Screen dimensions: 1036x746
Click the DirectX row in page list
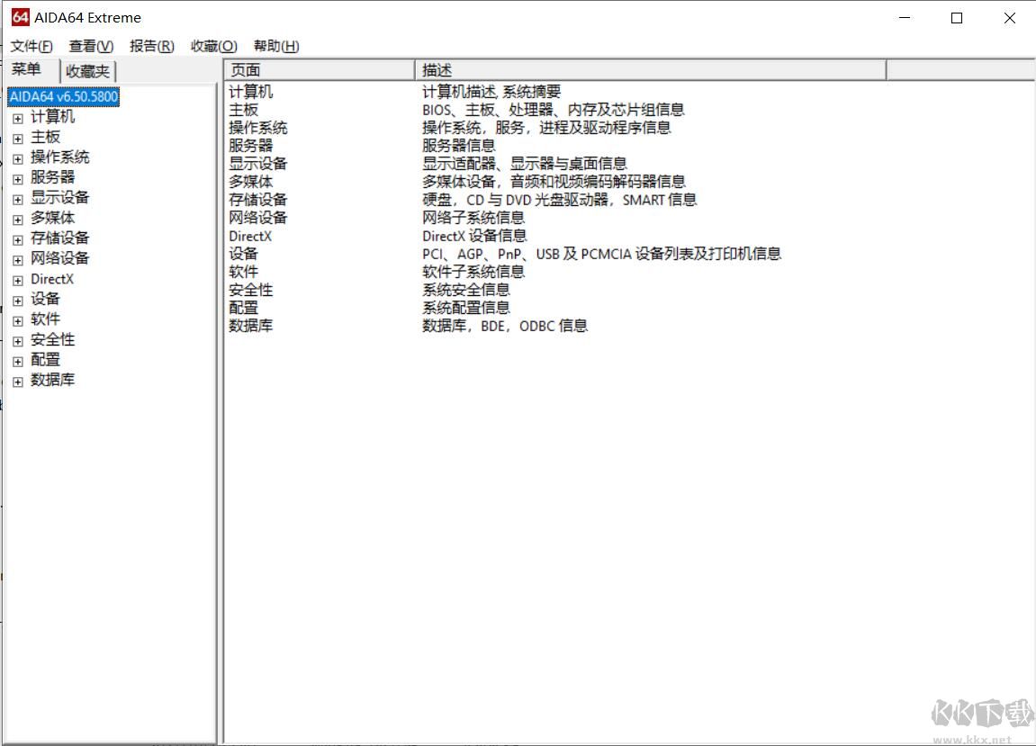pyautogui.click(x=250, y=236)
